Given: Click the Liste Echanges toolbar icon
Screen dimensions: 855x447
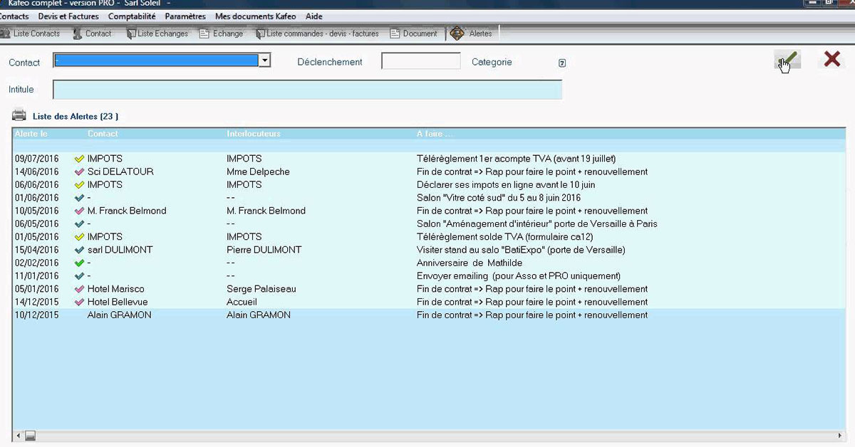Looking at the screenshot, I should pyautogui.click(x=130, y=33).
